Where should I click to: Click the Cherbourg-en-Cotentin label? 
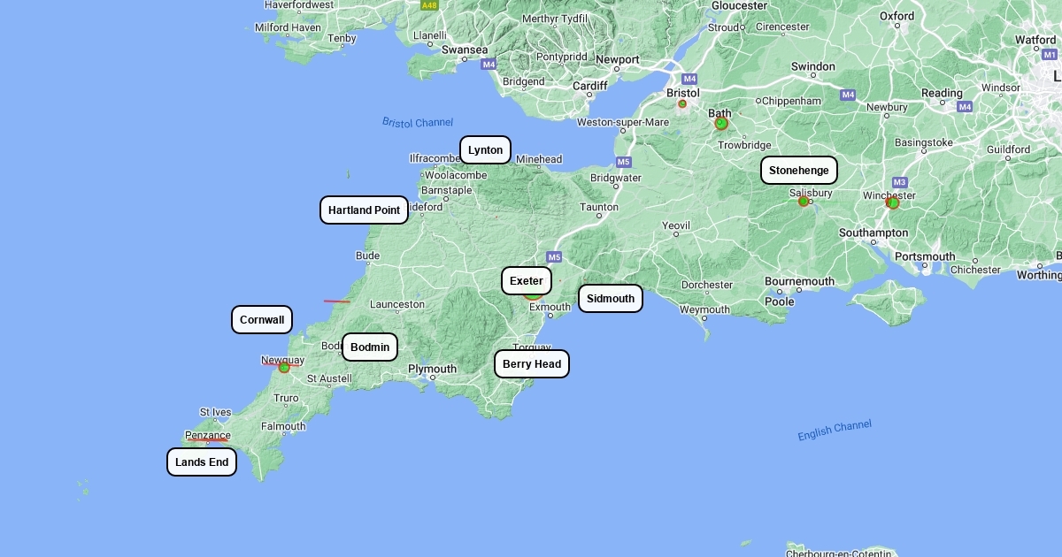839,553
